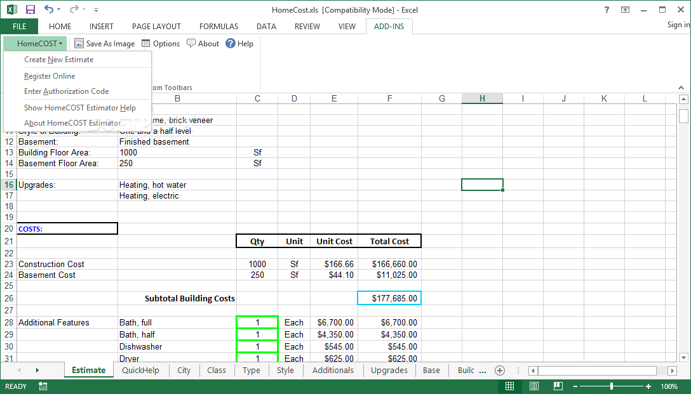Click the vertical scrollbar up arrow
The width and height of the screenshot is (691, 394).
[x=683, y=99]
